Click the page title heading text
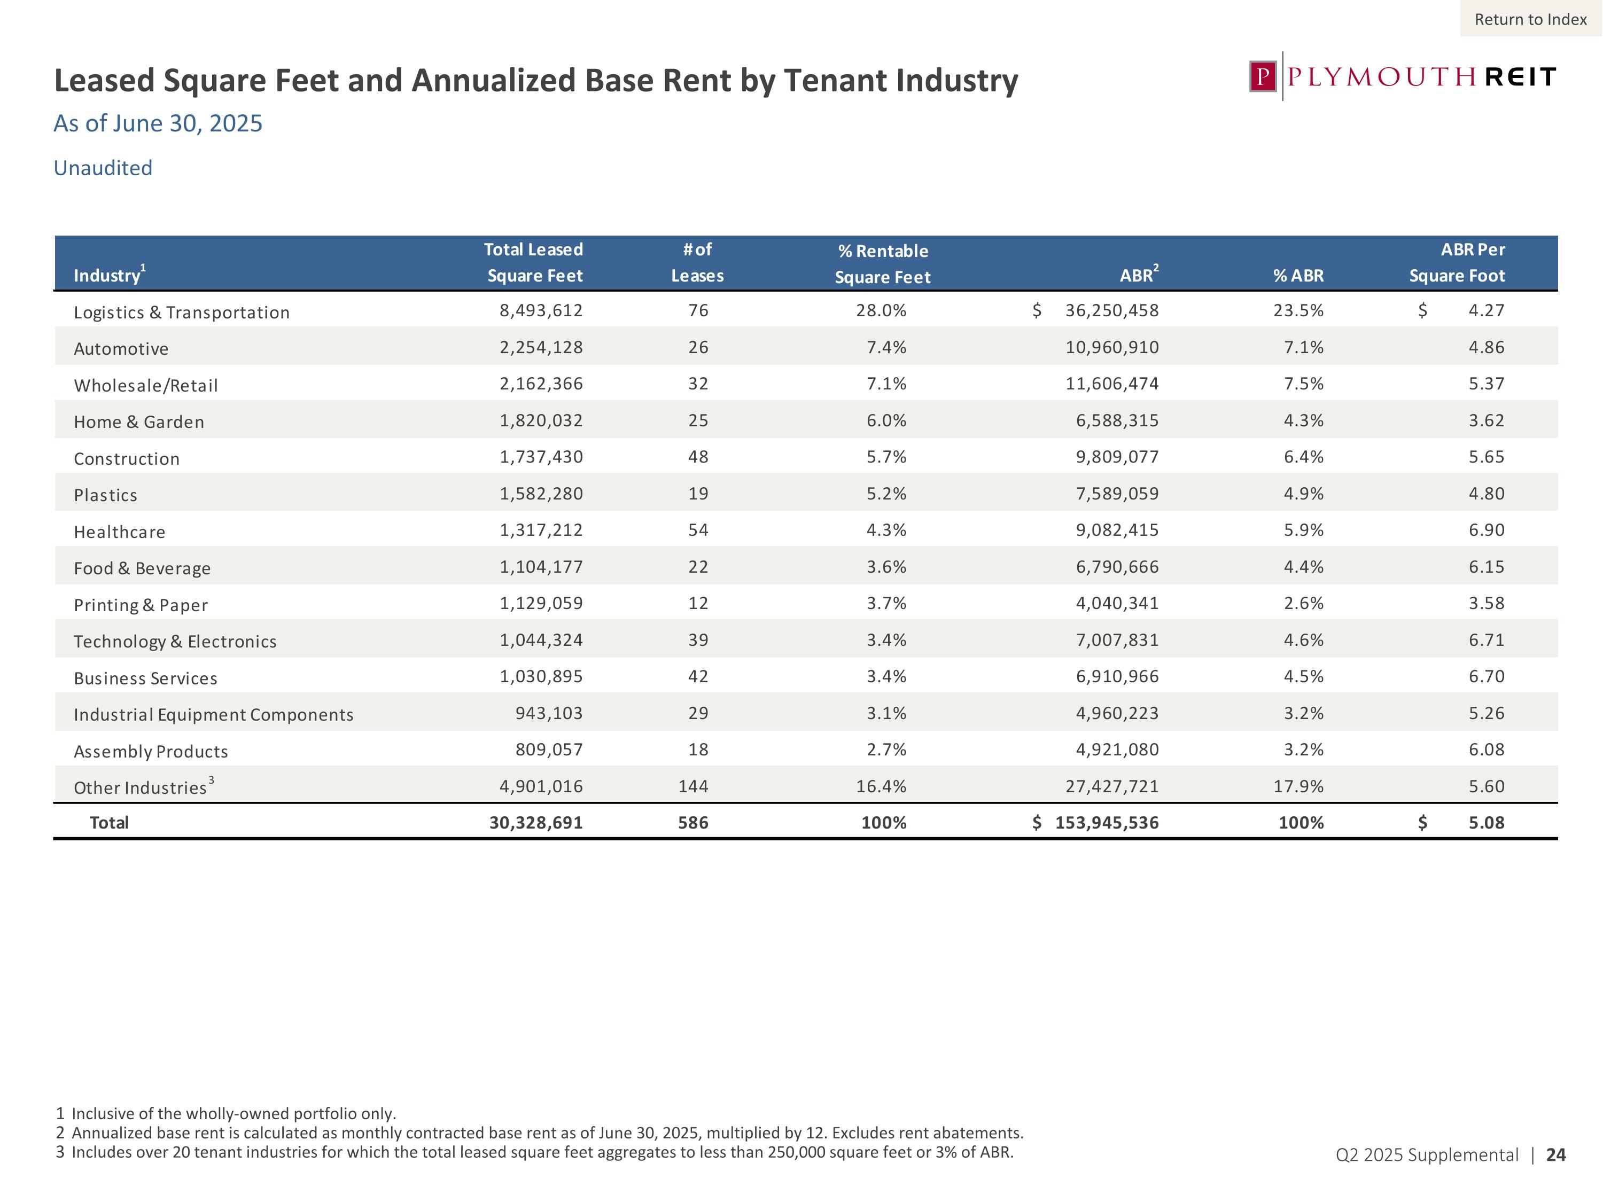Screen dimensions: 1603x1202 [x=535, y=81]
